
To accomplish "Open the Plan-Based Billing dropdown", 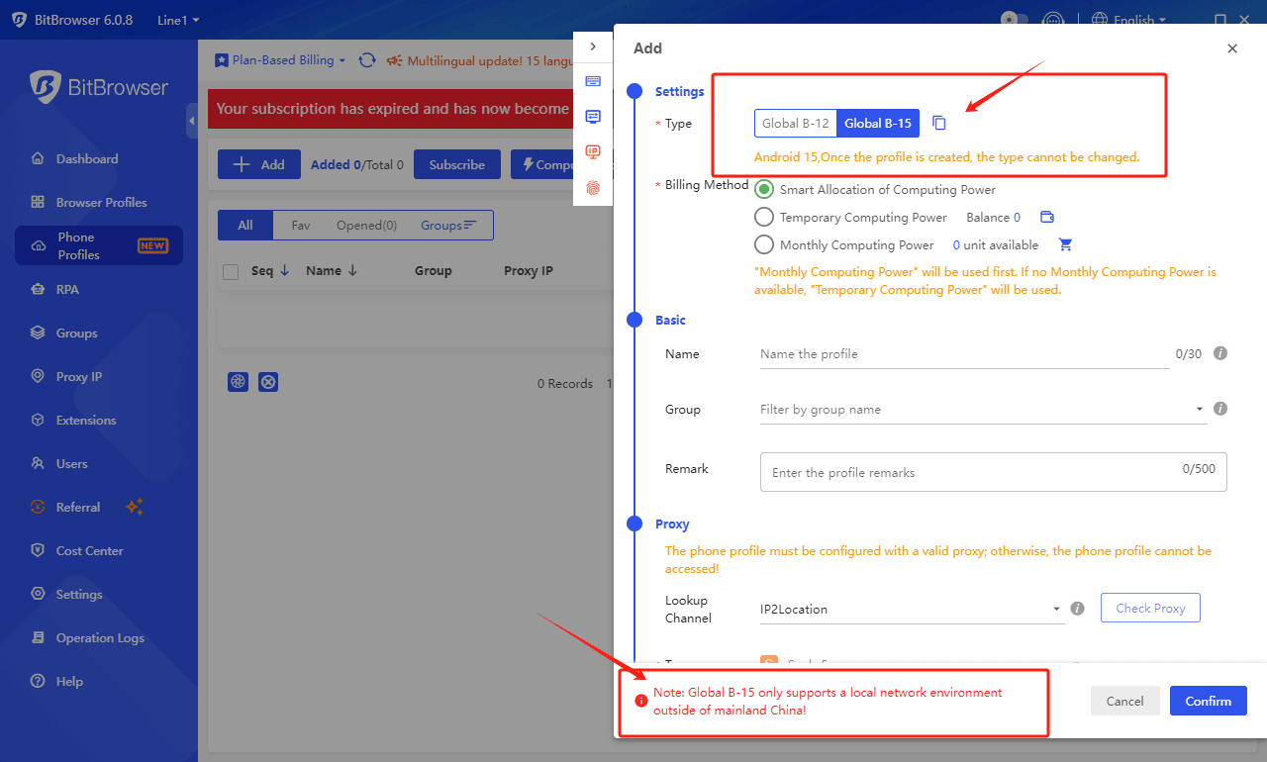I will [x=281, y=60].
